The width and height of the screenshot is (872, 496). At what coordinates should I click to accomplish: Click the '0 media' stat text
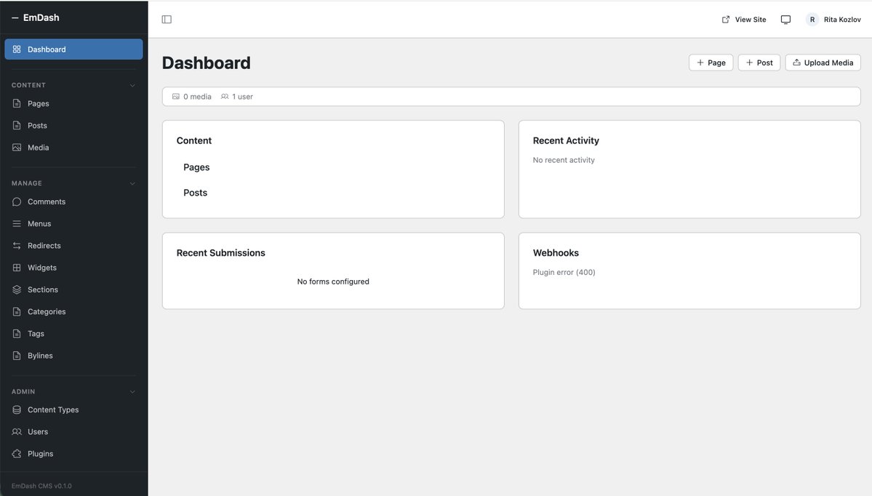[197, 97]
